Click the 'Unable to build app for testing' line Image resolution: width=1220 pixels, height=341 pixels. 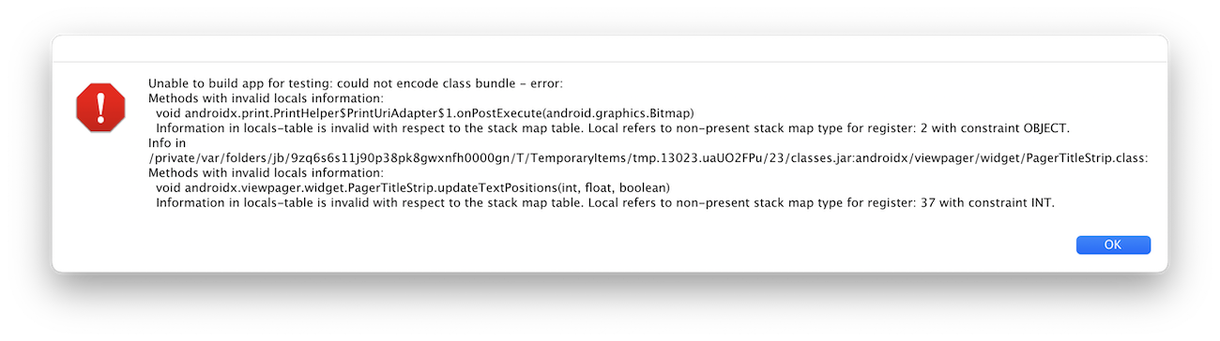(368, 82)
